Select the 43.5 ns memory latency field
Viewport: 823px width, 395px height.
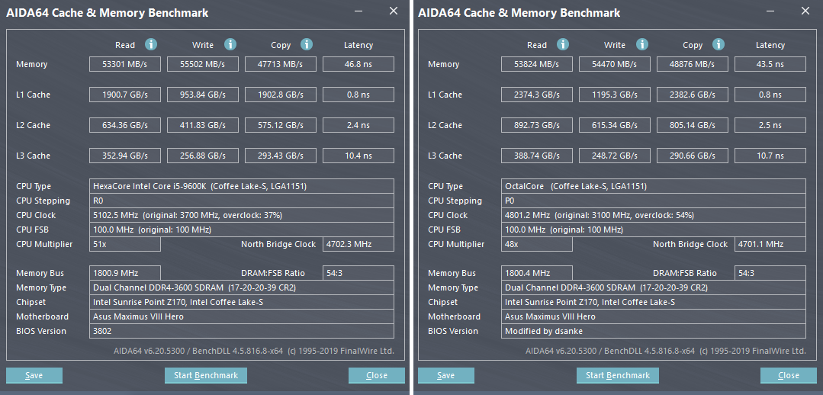point(770,65)
